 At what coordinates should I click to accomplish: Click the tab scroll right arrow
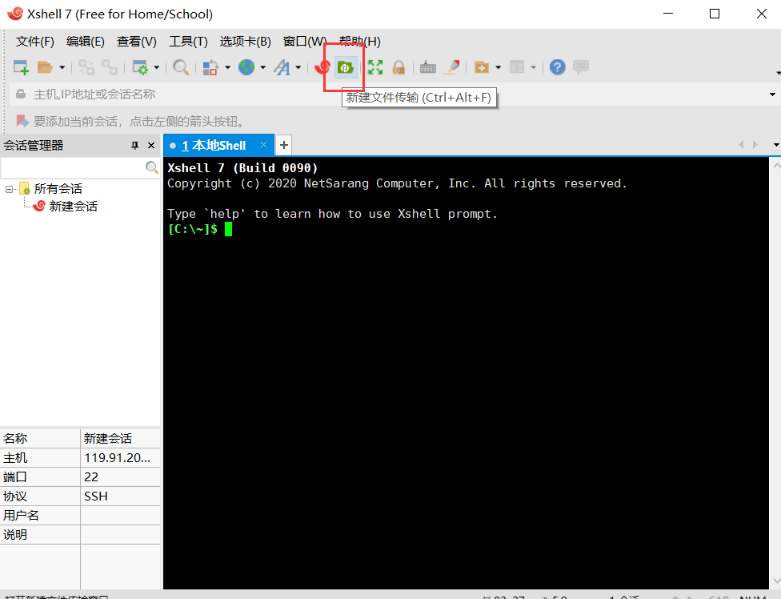(x=755, y=144)
